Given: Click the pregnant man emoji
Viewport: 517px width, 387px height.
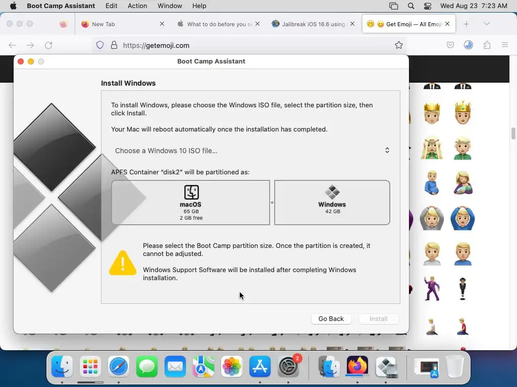Looking at the screenshot, I should point(432,182).
